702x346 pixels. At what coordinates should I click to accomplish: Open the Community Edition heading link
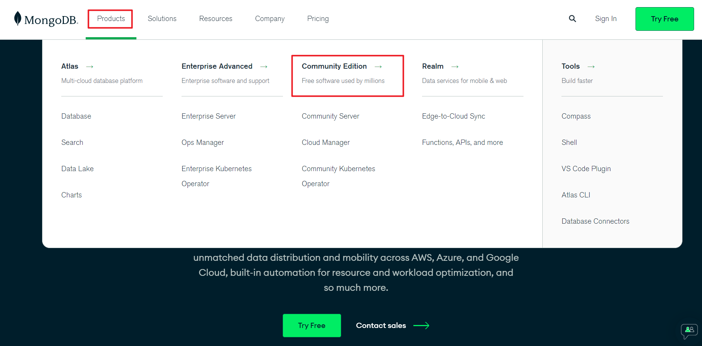(334, 66)
